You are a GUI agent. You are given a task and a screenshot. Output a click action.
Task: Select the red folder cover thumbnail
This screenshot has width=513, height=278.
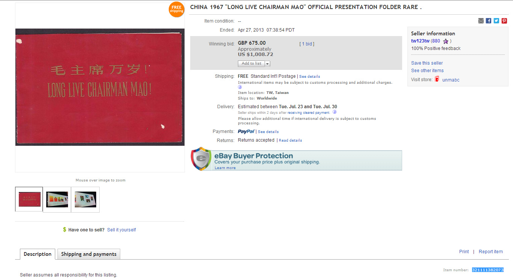[29, 199]
